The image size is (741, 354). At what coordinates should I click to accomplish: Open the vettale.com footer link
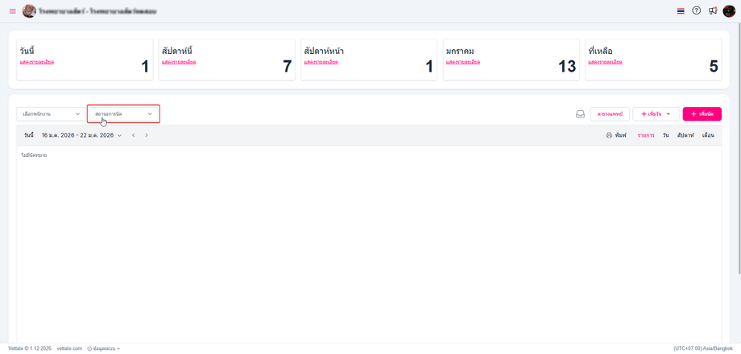[x=69, y=348]
